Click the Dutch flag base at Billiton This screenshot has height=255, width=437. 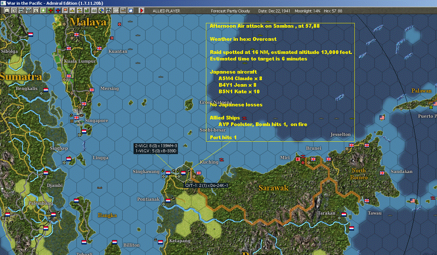(x=115, y=242)
